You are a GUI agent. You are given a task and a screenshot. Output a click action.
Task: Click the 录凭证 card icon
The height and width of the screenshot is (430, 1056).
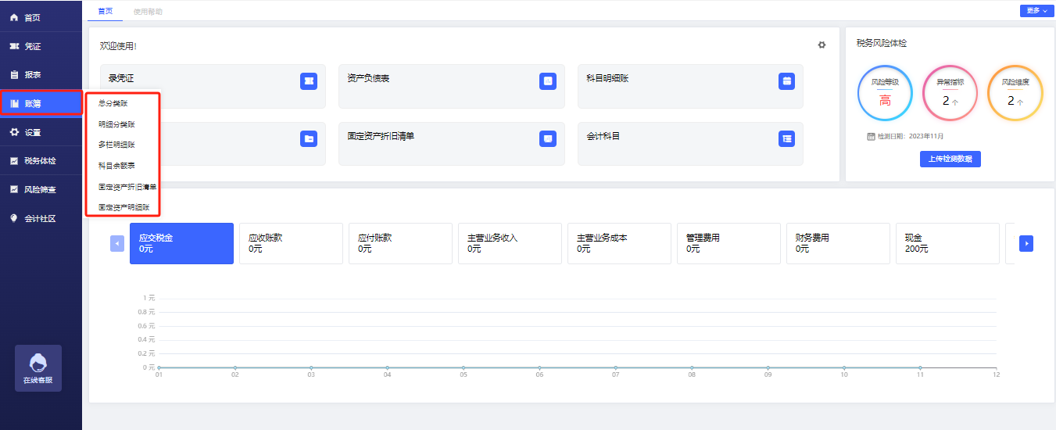pos(309,81)
